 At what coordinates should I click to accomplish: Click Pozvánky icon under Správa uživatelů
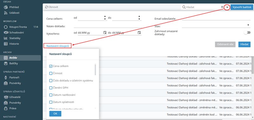pyautogui.click(x=6, y=103)
